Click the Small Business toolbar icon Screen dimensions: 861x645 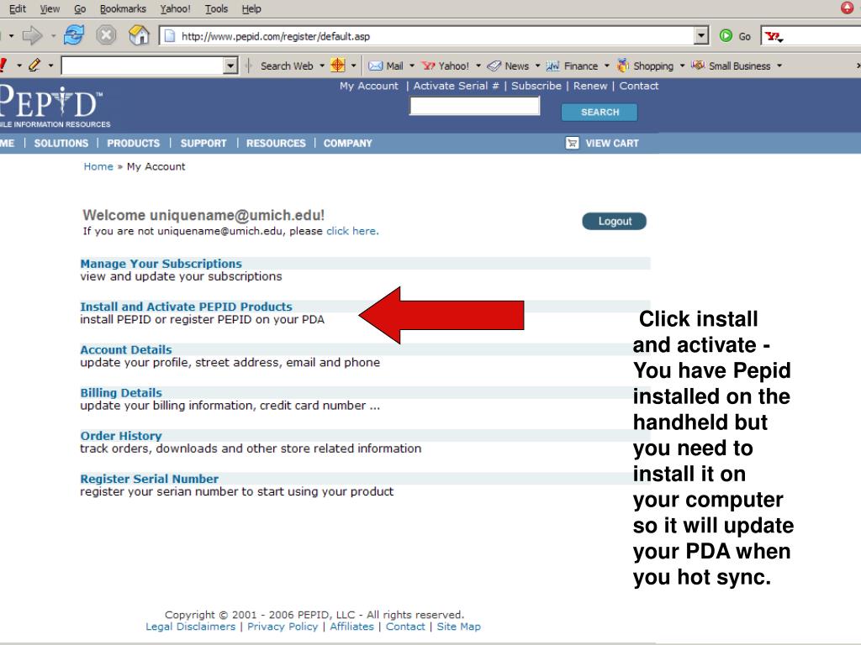698,66
